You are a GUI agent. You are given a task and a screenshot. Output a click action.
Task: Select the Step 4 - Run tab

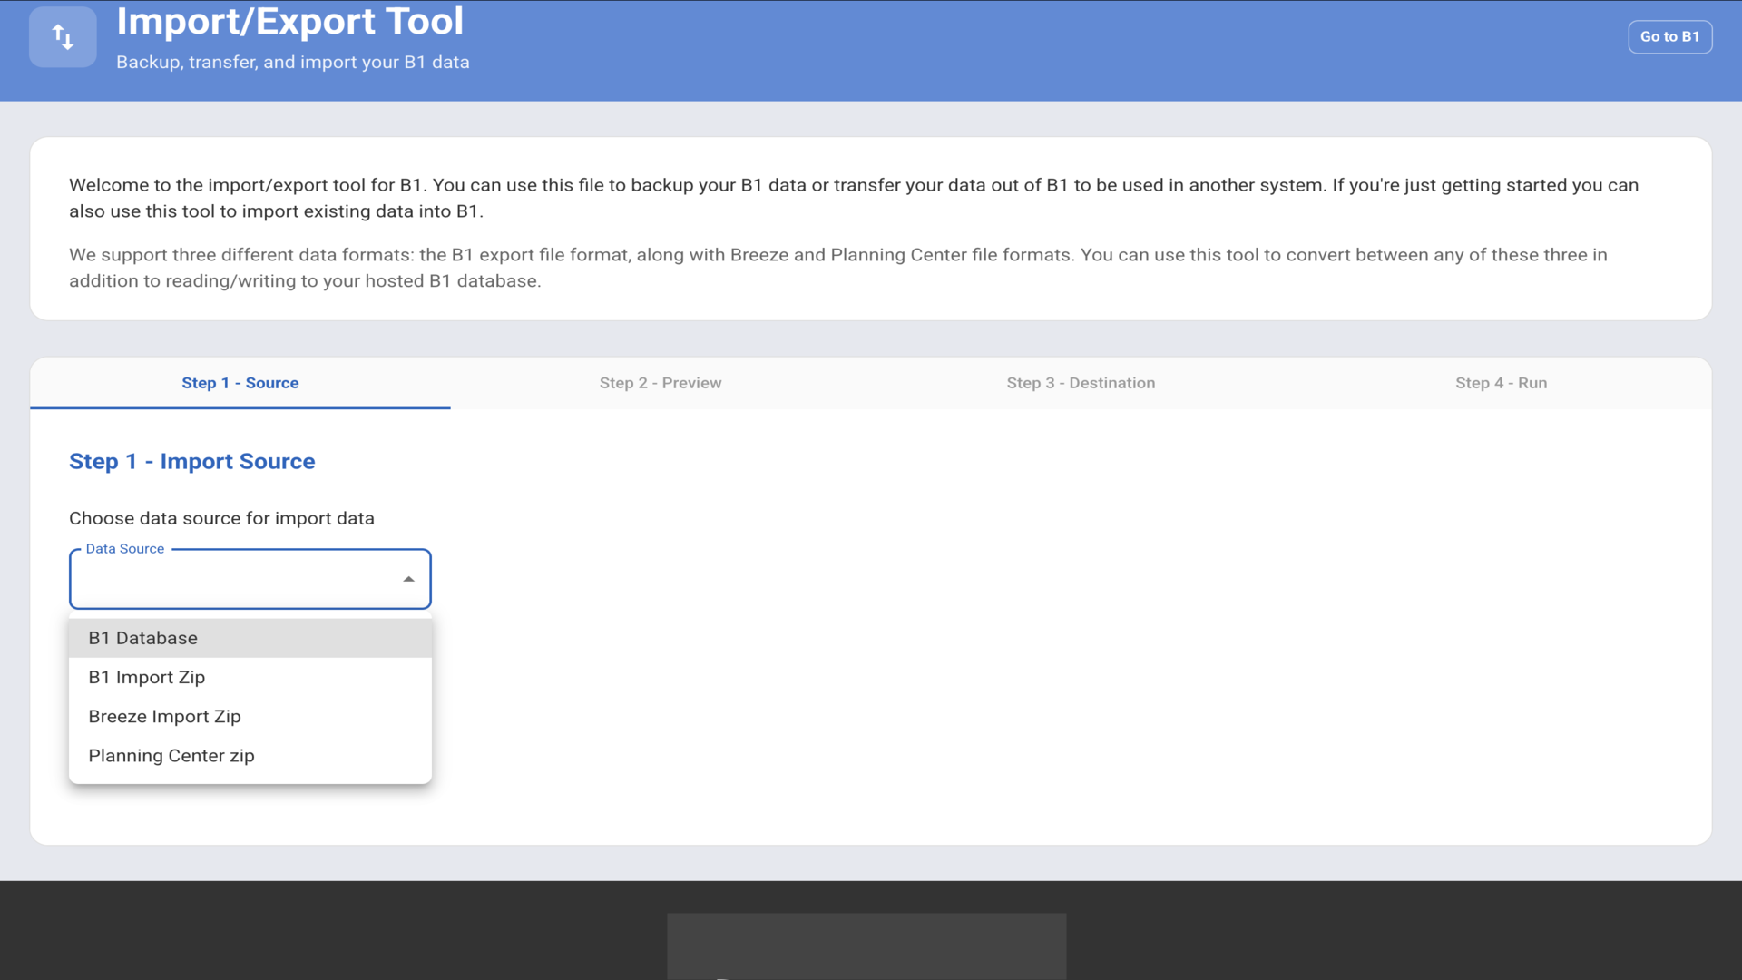coord(1501,383)
